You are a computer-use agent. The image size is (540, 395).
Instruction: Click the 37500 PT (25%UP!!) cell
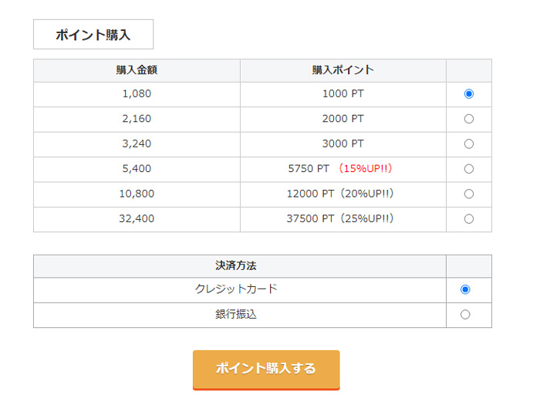[x=343, y=219]
